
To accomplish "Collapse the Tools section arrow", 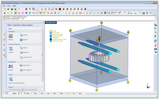I will pos(42,29).
